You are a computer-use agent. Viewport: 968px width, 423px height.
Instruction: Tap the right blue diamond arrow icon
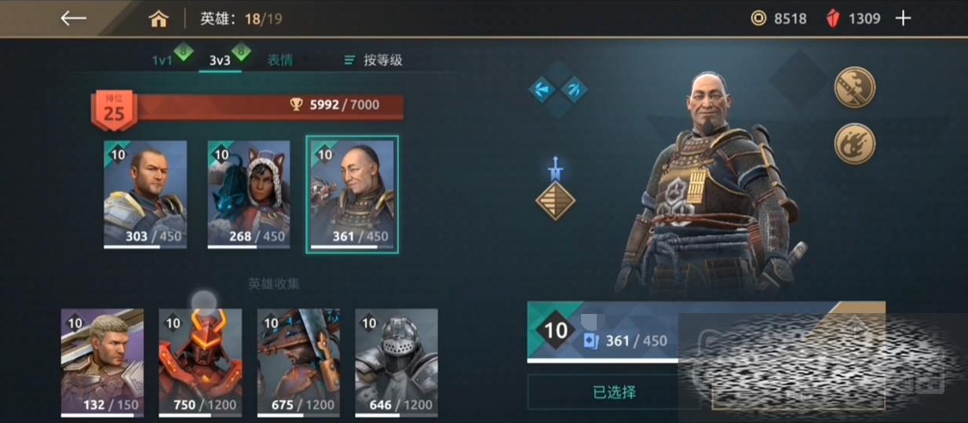574,89
